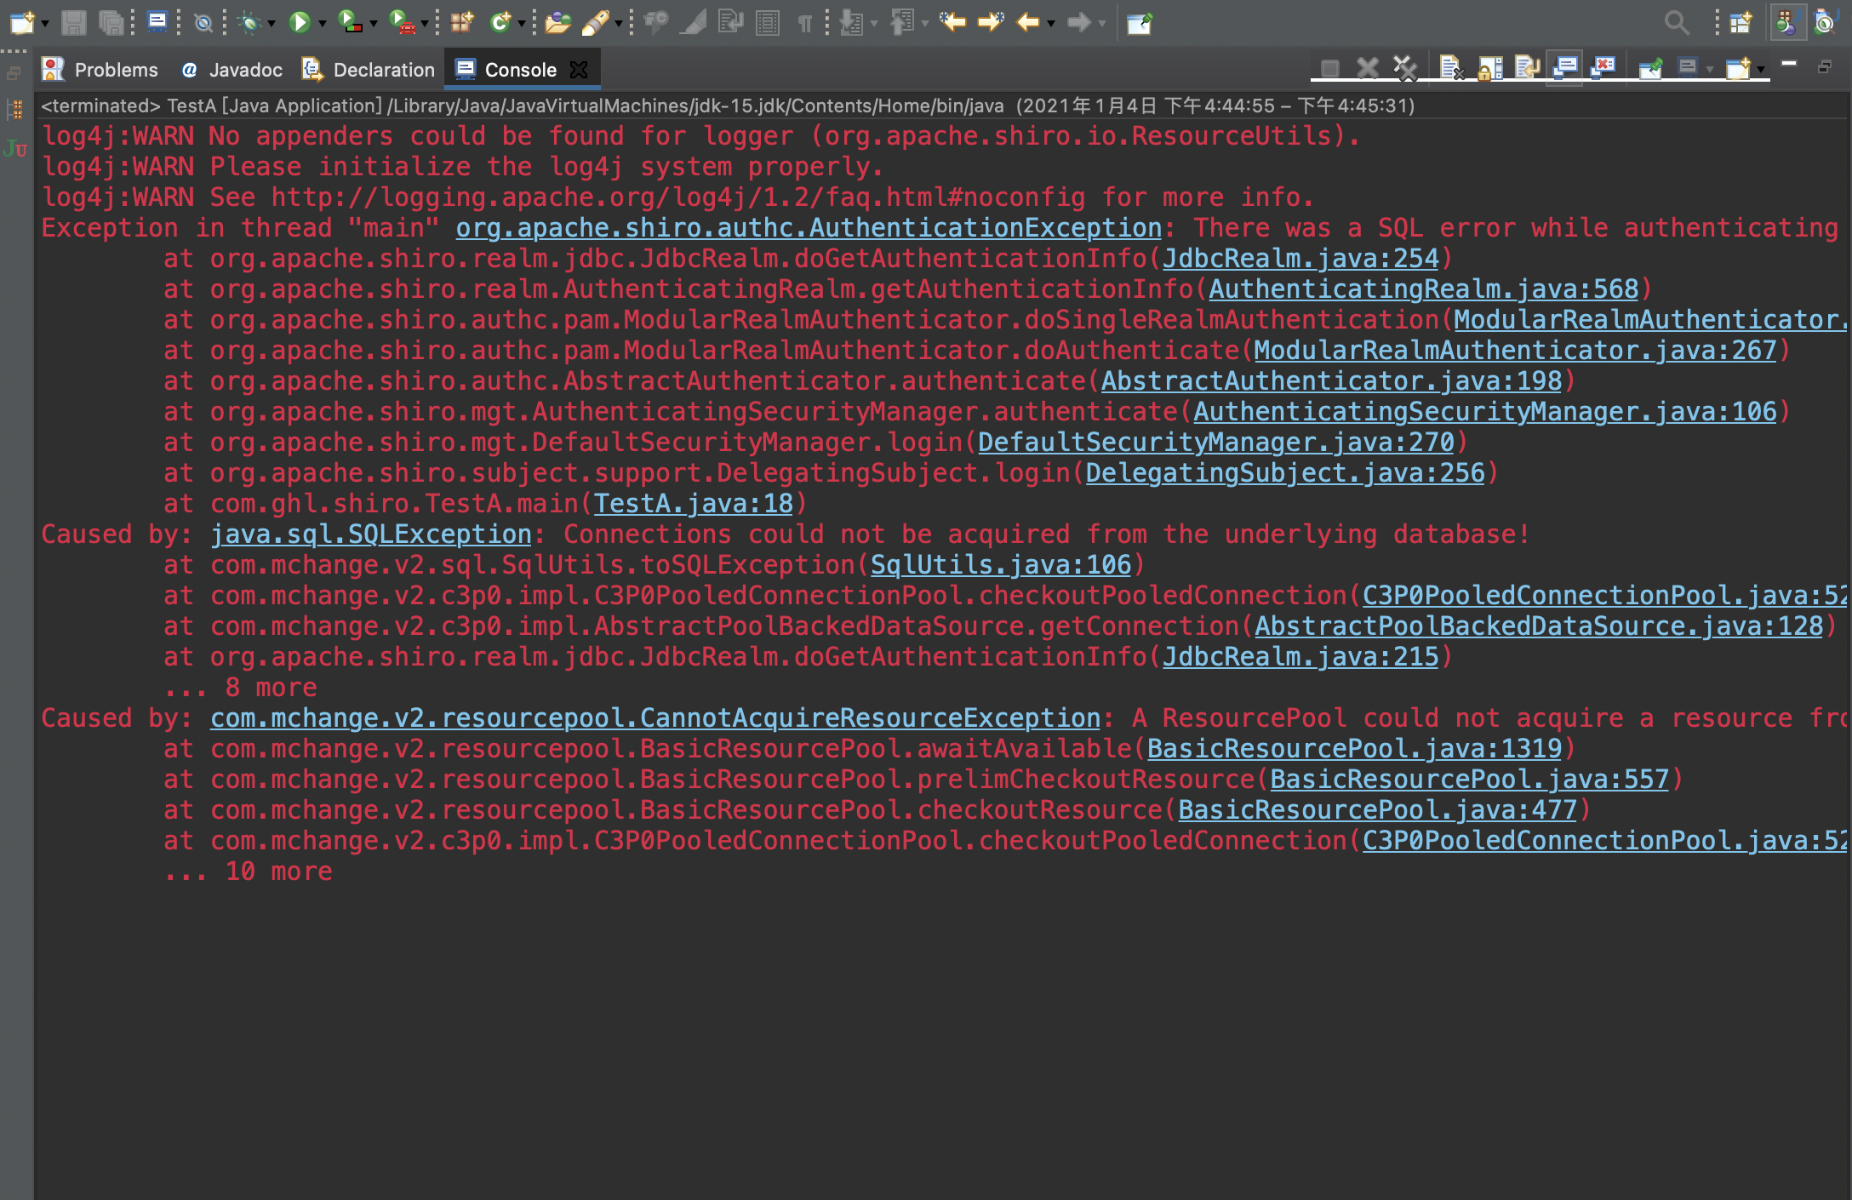
Task: Expand Run configurations dropdown arrow
Action: [322, 24]
